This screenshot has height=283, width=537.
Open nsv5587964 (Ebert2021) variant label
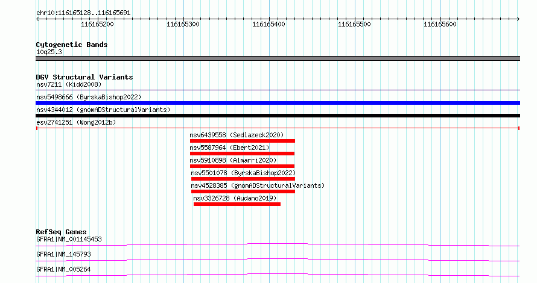pyautogui.click(x=229, y=148)
